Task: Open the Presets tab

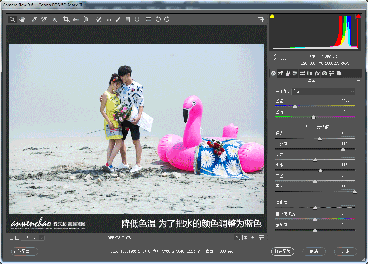Action: [331, 73]
